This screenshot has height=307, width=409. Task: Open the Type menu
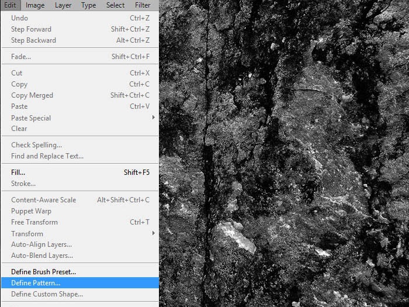[x=89, y=5]
